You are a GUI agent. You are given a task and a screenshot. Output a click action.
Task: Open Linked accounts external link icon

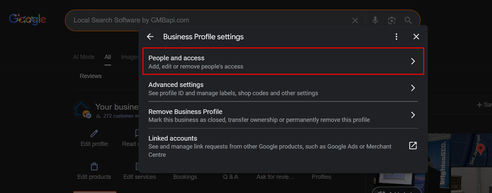[x=413, y=146]
